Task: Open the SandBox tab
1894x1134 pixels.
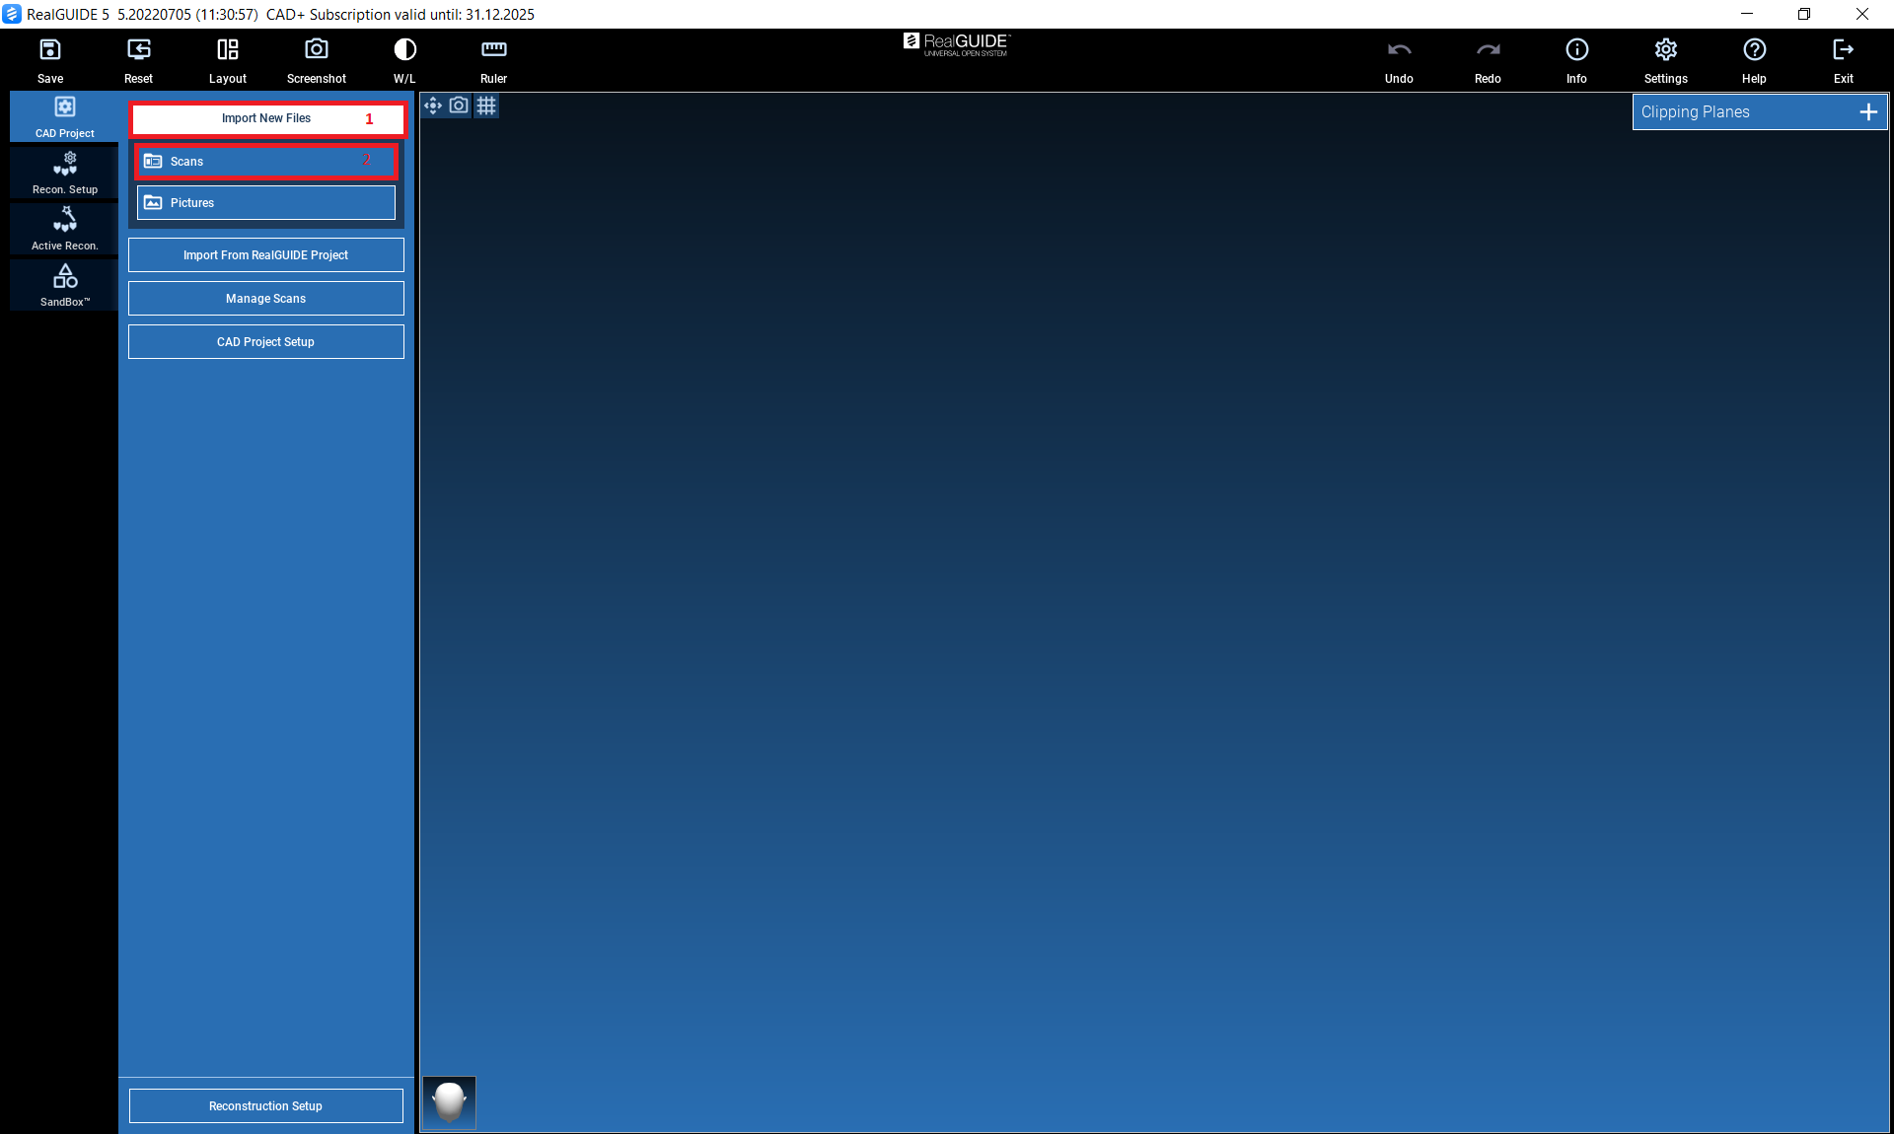Action: tap(65, 285)
